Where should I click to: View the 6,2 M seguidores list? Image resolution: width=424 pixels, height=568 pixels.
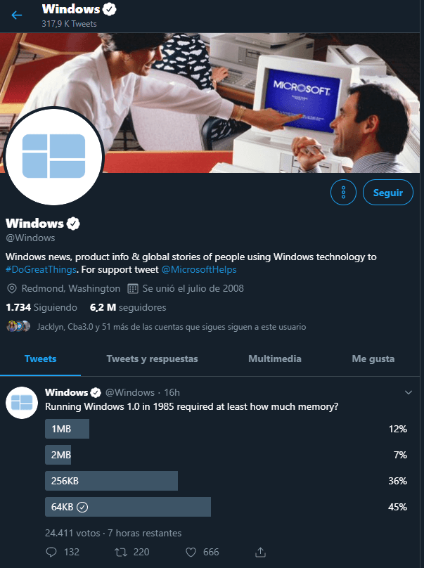(x=128, y=307)
